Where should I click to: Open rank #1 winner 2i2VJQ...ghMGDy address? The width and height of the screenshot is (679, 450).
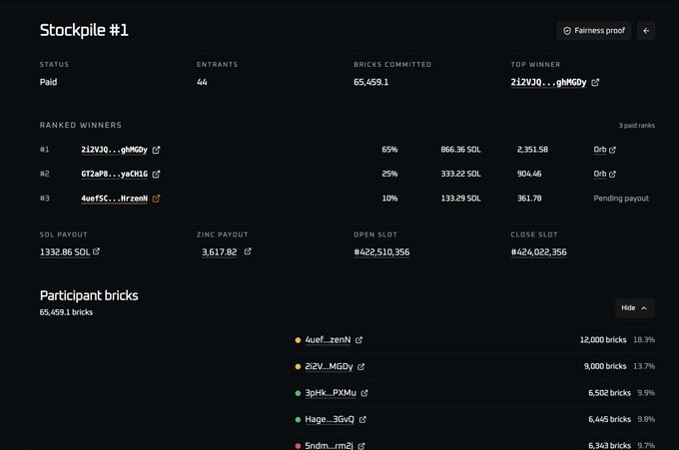pyautogui.click(x=114, y=150)
